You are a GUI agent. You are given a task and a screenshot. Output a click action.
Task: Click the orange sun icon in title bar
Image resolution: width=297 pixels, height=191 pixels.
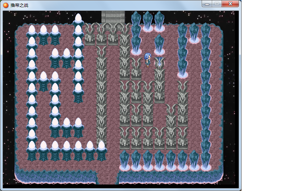pyautogui.click(x=6, y=5)
